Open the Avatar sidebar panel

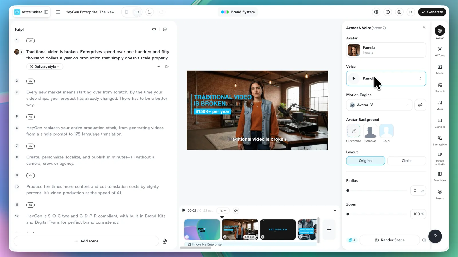(x=440, y=33)
